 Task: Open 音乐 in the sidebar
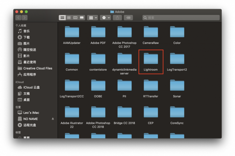[35, 31]
